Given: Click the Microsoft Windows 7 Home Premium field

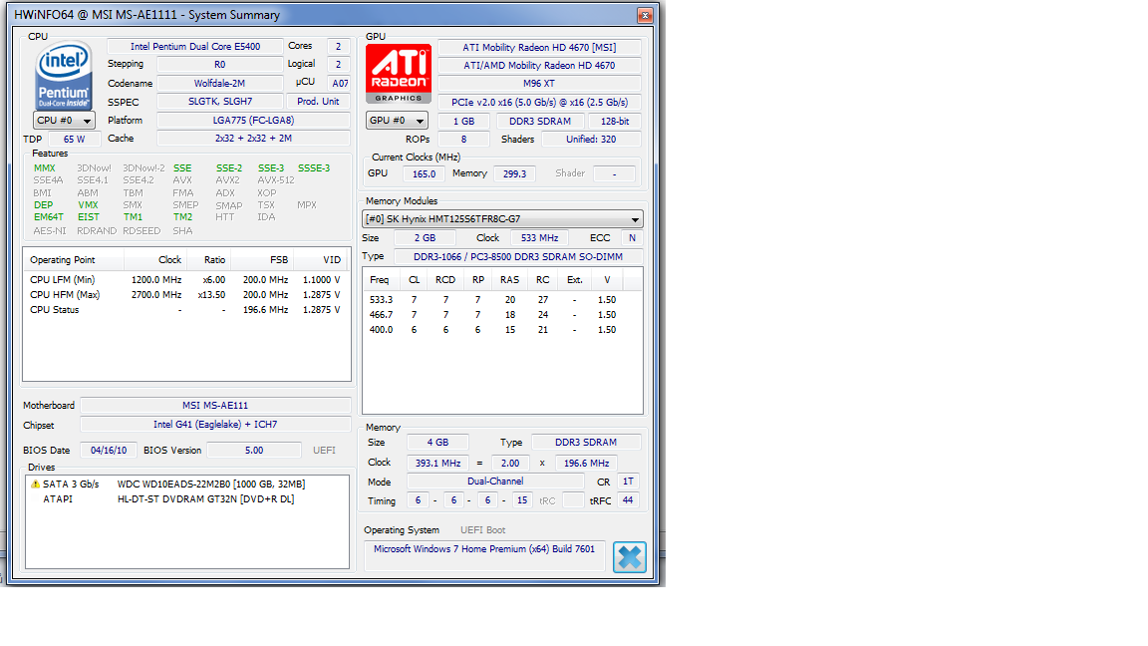Looking at the screenshot, I should [484, 556].
